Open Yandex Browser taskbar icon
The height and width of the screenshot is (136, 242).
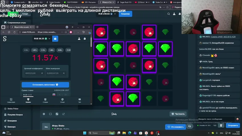146,133
